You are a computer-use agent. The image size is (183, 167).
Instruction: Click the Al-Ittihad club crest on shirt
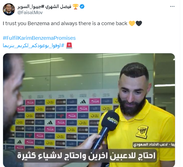point(142,132)
